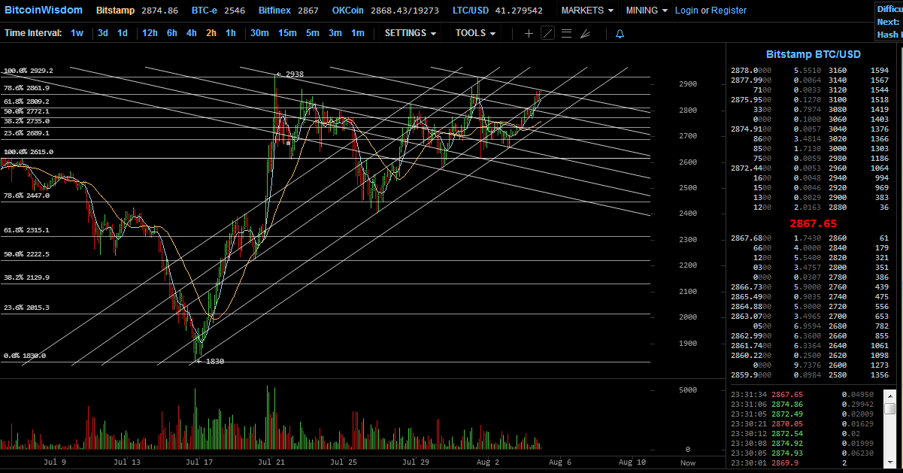Switch time interval to 1h
Viewport: 903px width, 473px height.
[x=231, y=33]
